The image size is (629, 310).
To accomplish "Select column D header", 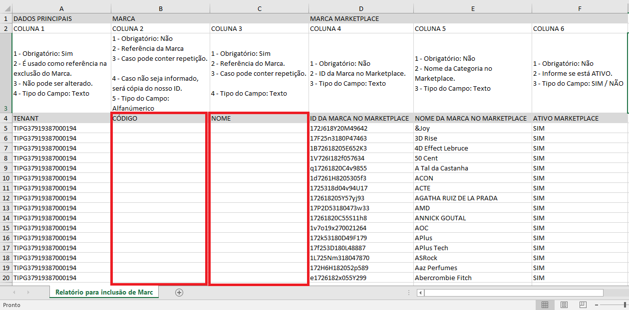I will click(x=361, y=9).
